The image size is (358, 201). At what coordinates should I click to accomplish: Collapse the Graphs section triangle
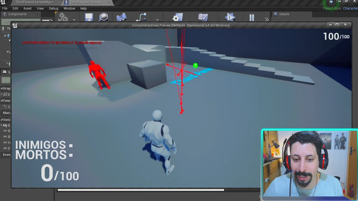(x=2, y=88)
